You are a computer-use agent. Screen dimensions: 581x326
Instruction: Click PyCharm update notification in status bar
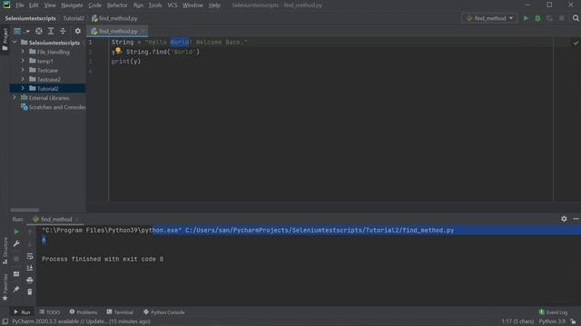(81, 321)
